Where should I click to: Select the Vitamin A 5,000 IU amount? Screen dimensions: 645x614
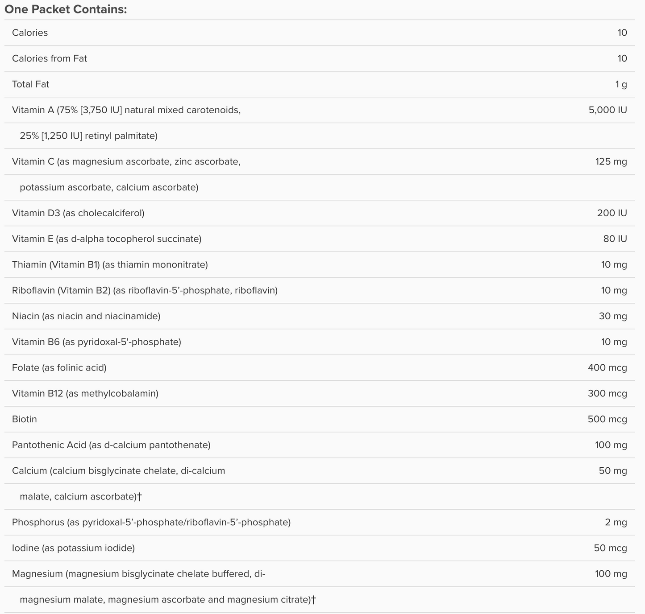tap(608, 110)
